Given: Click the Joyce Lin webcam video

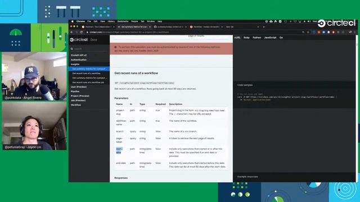Looking at the screenshot, I should tap(34, 126).
